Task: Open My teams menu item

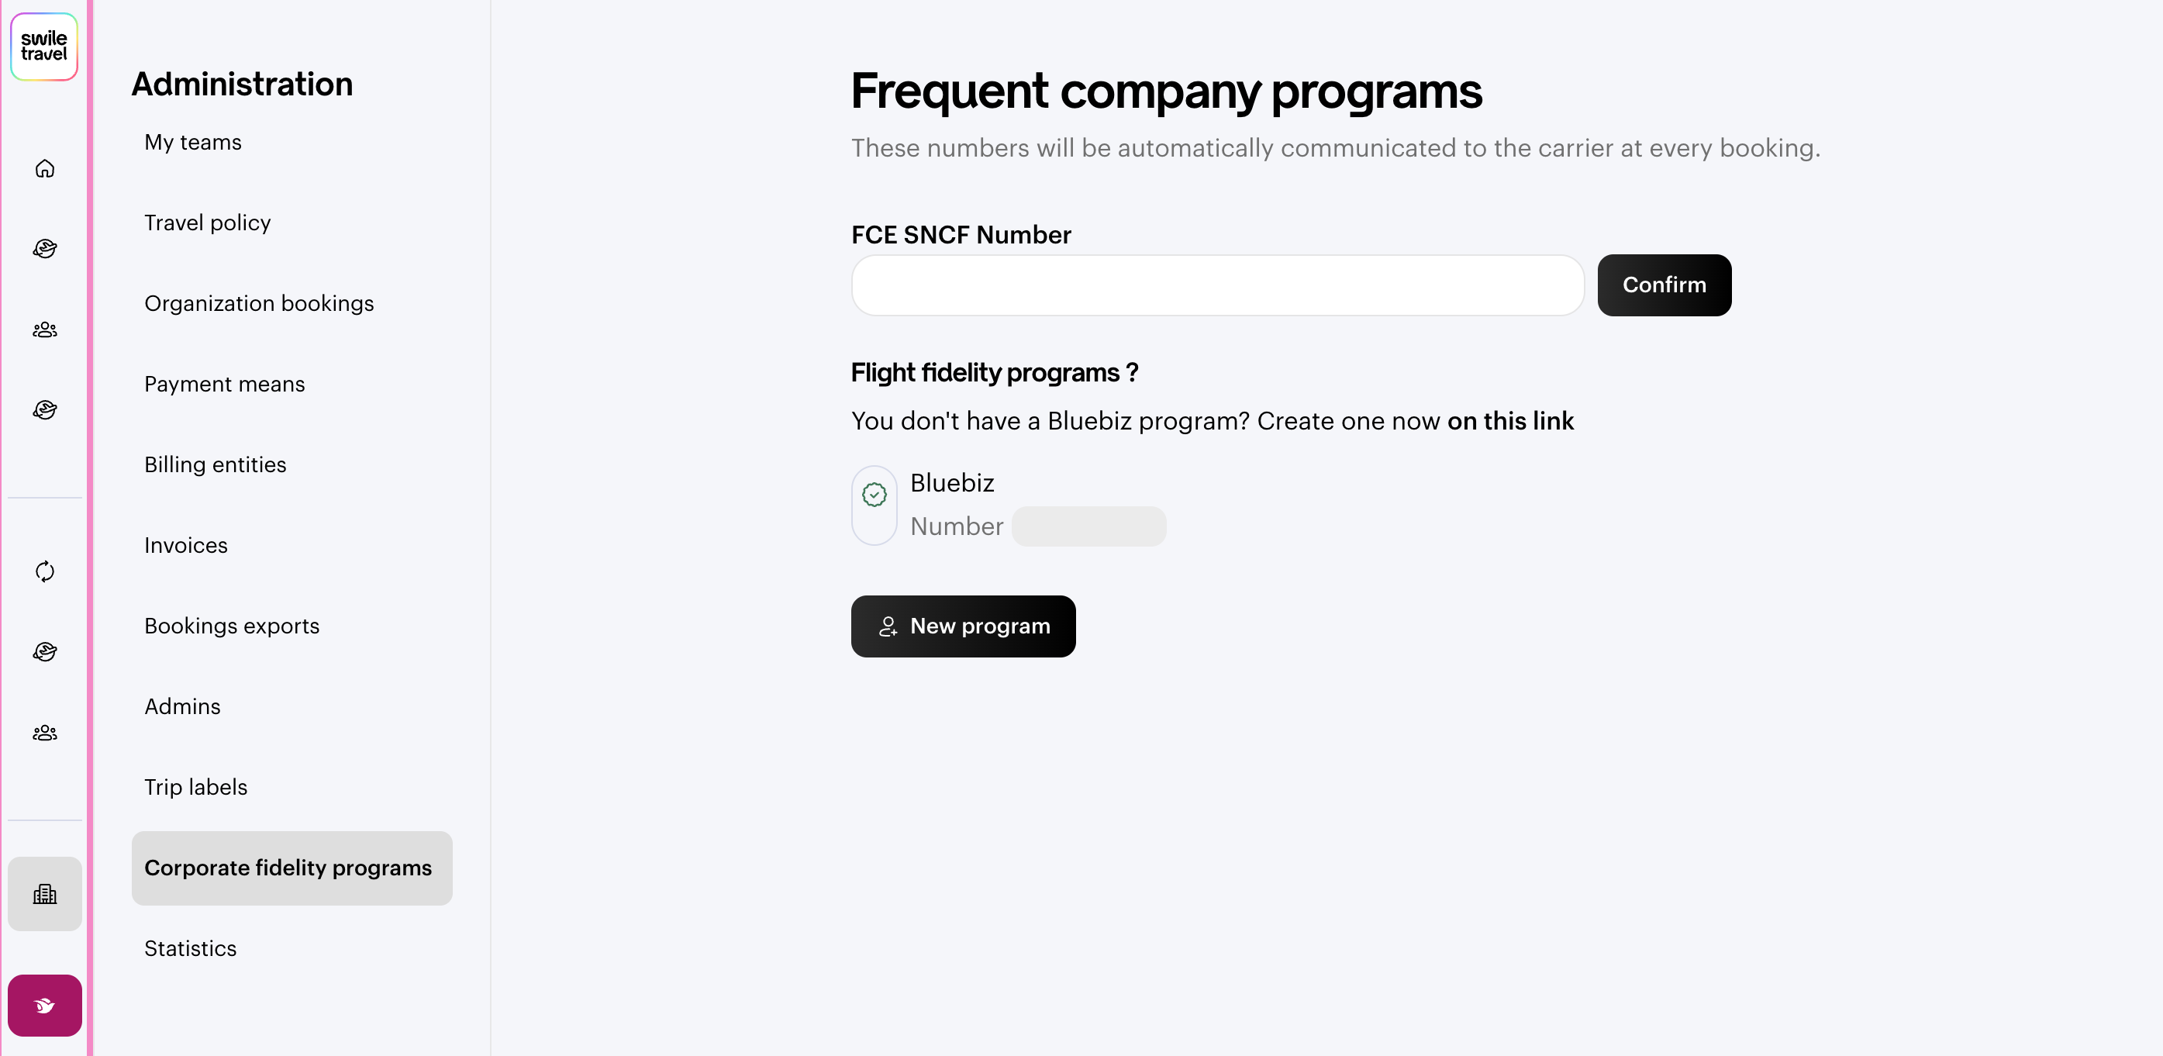Action: [x=193, y=142]
